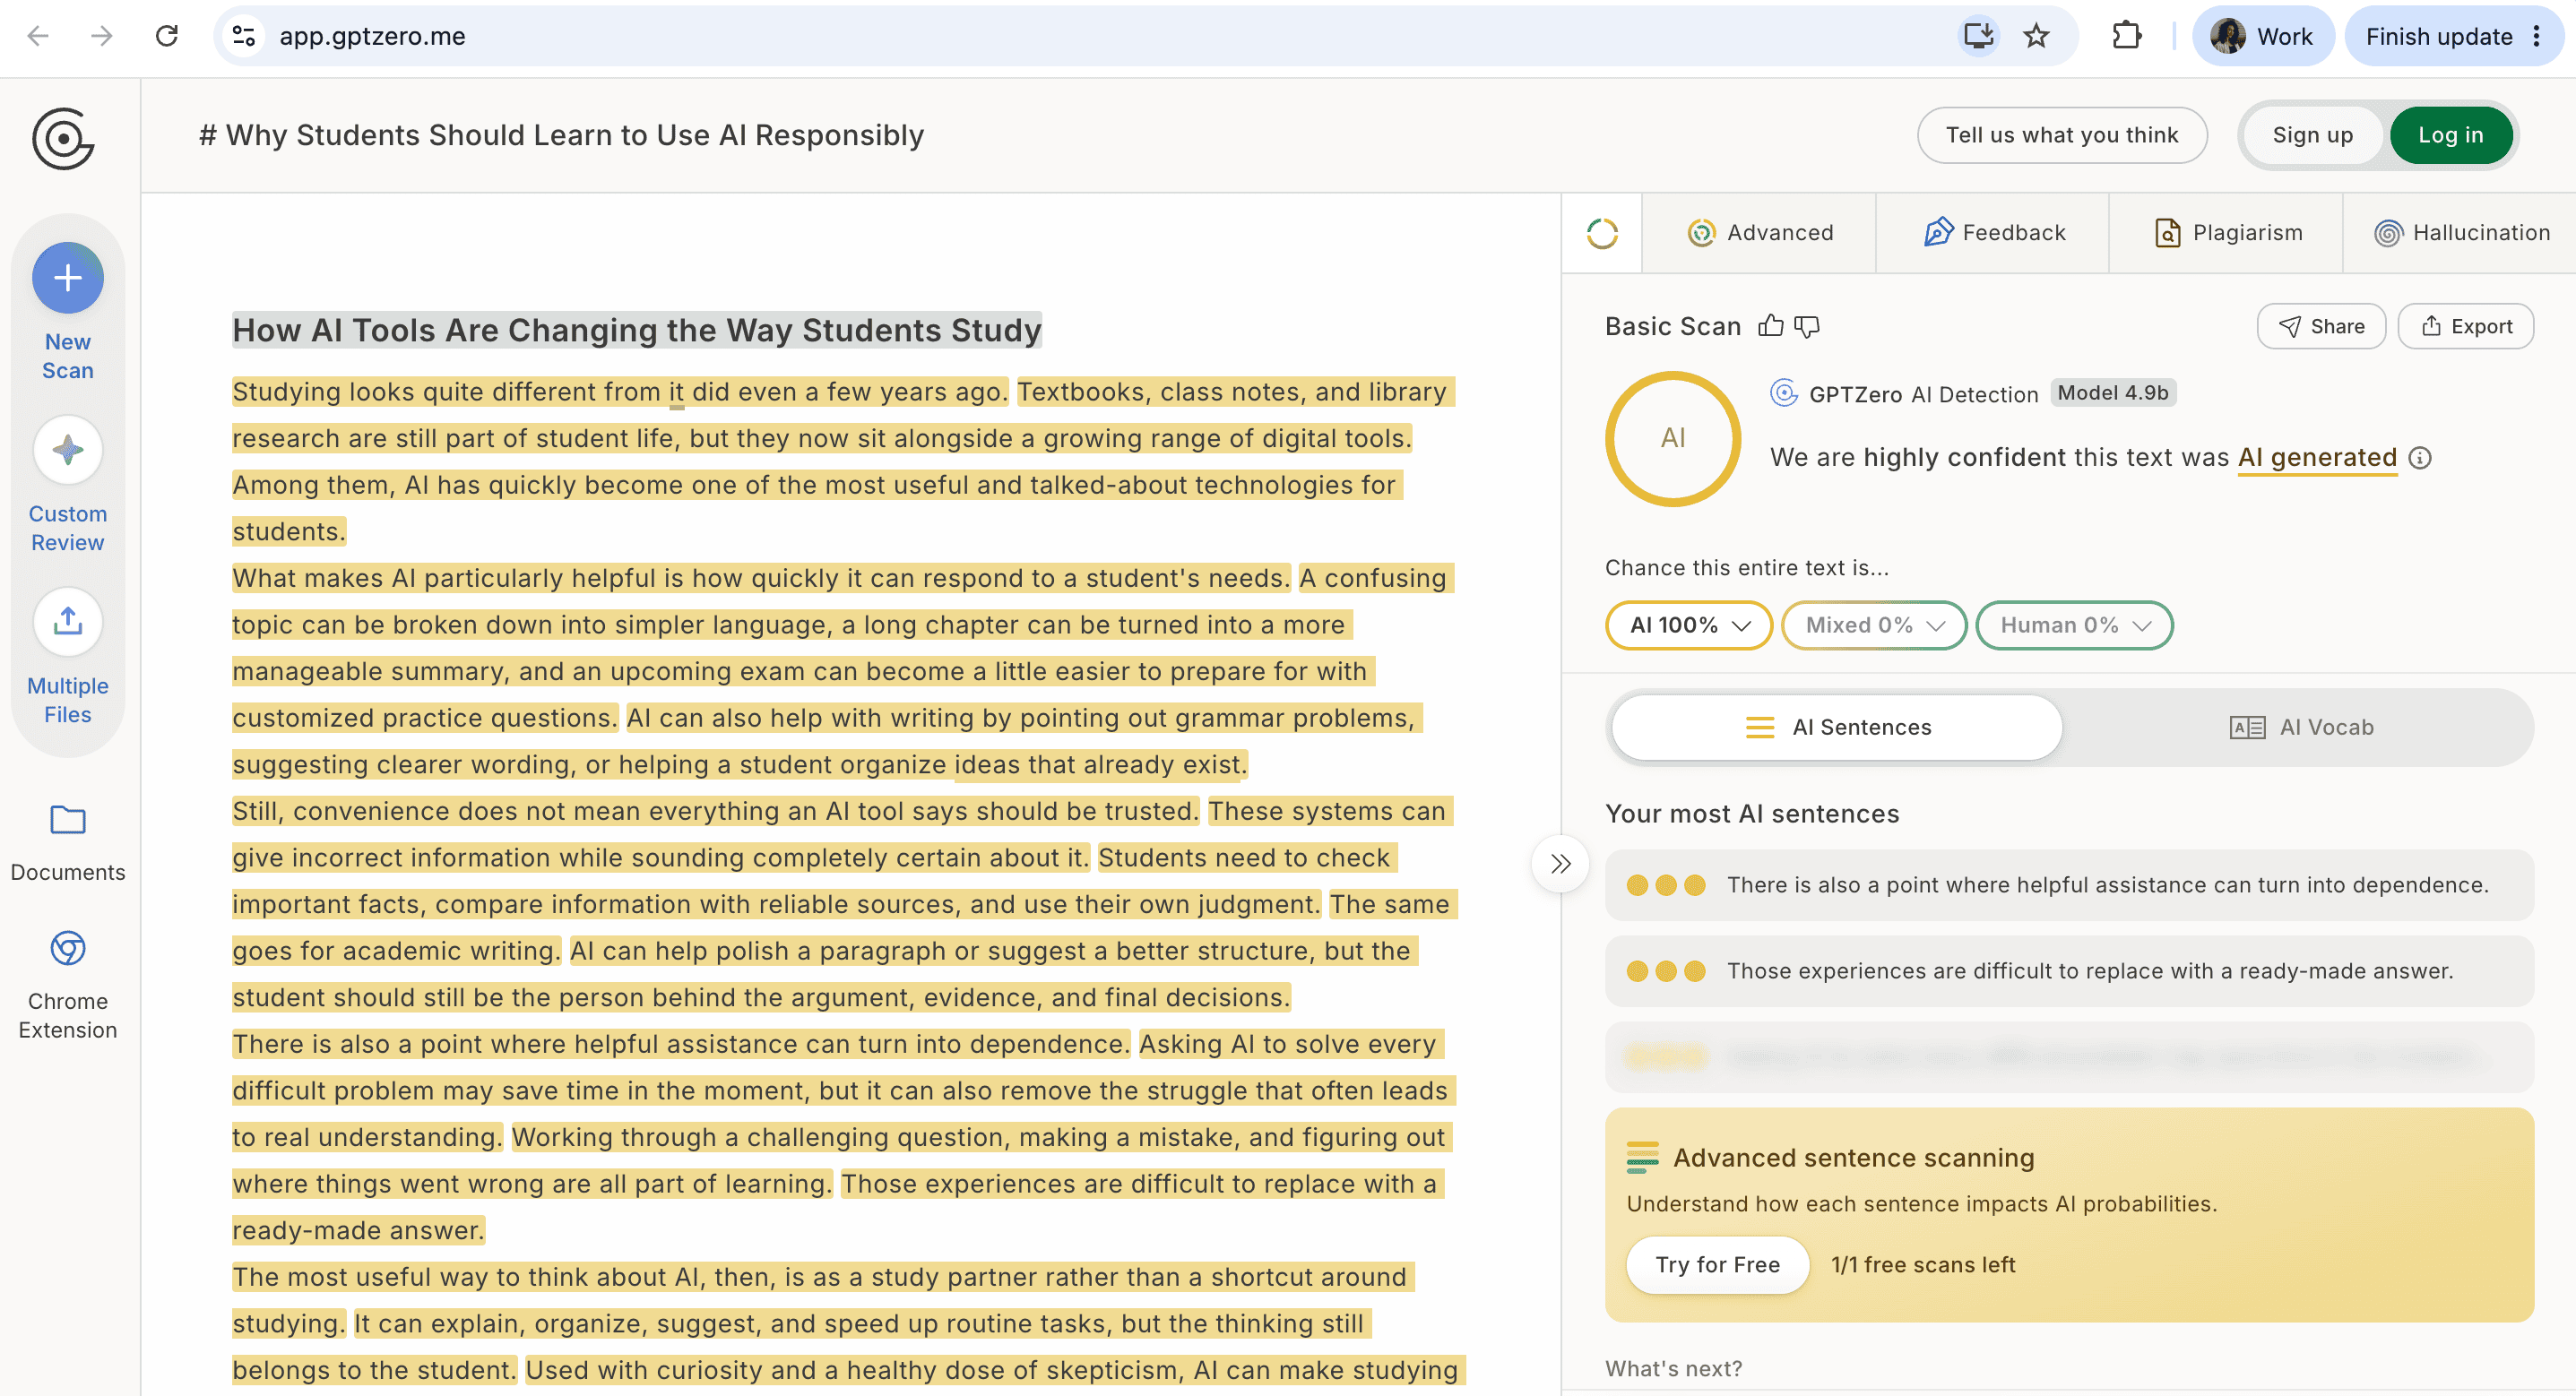Click the '1/1 free scans left' text
The image size is (2576, 1396).
coord(1923,1264)
